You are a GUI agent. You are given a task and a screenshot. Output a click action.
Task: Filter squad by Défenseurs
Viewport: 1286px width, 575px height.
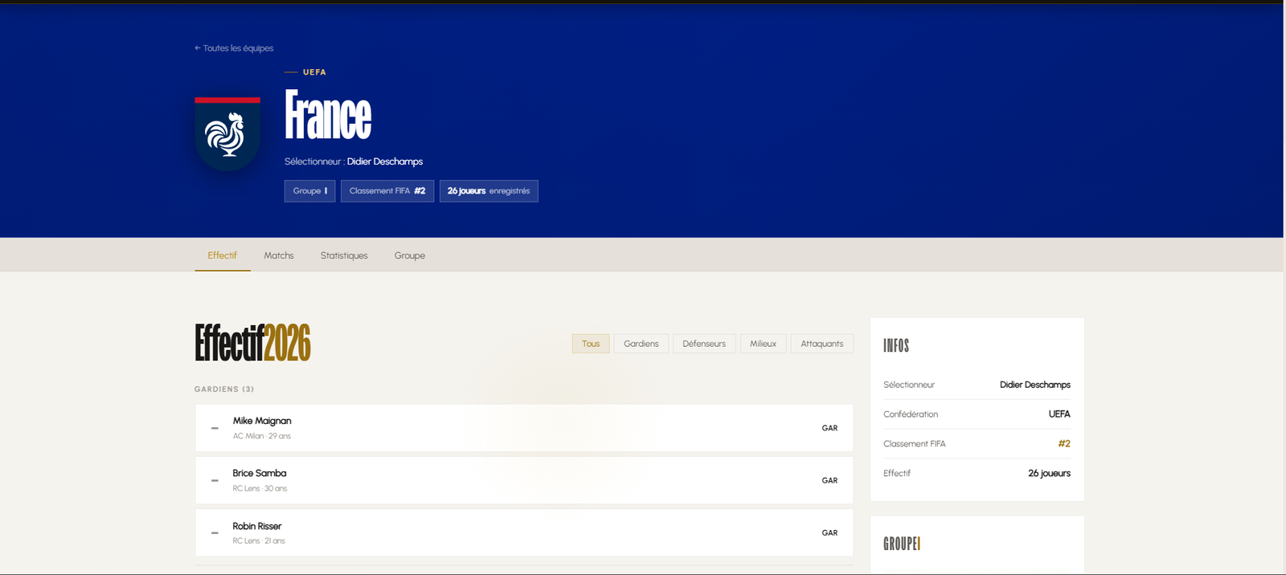(704, 344)
